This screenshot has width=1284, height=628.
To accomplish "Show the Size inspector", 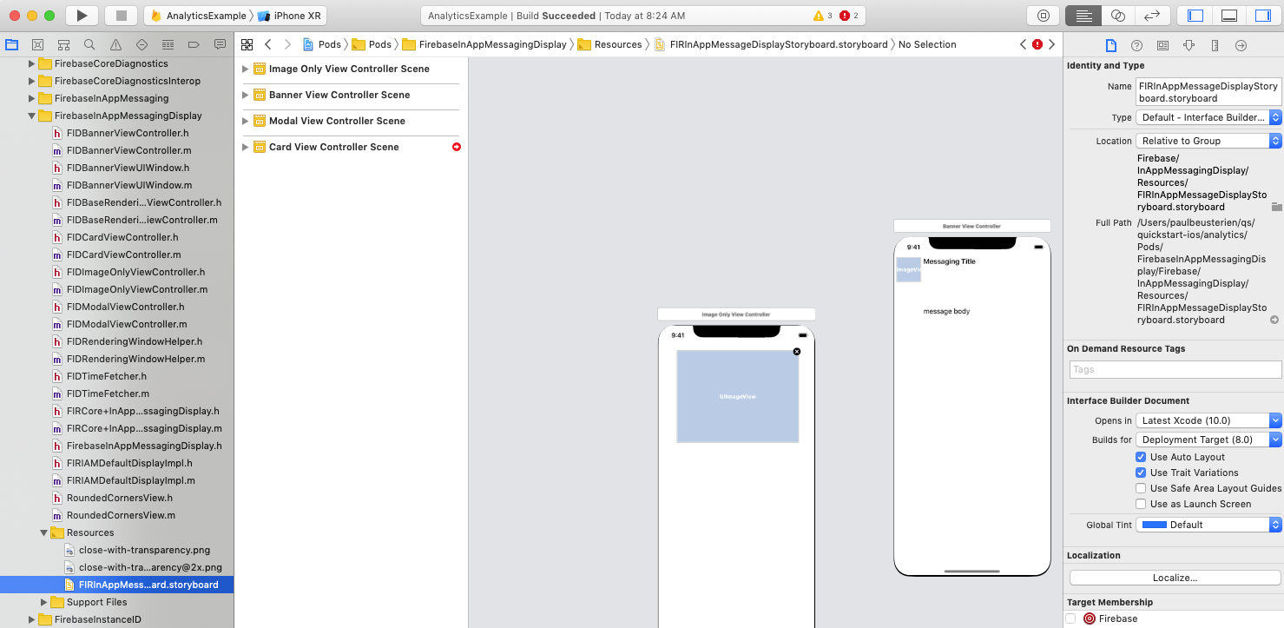I will (1215, 45).
